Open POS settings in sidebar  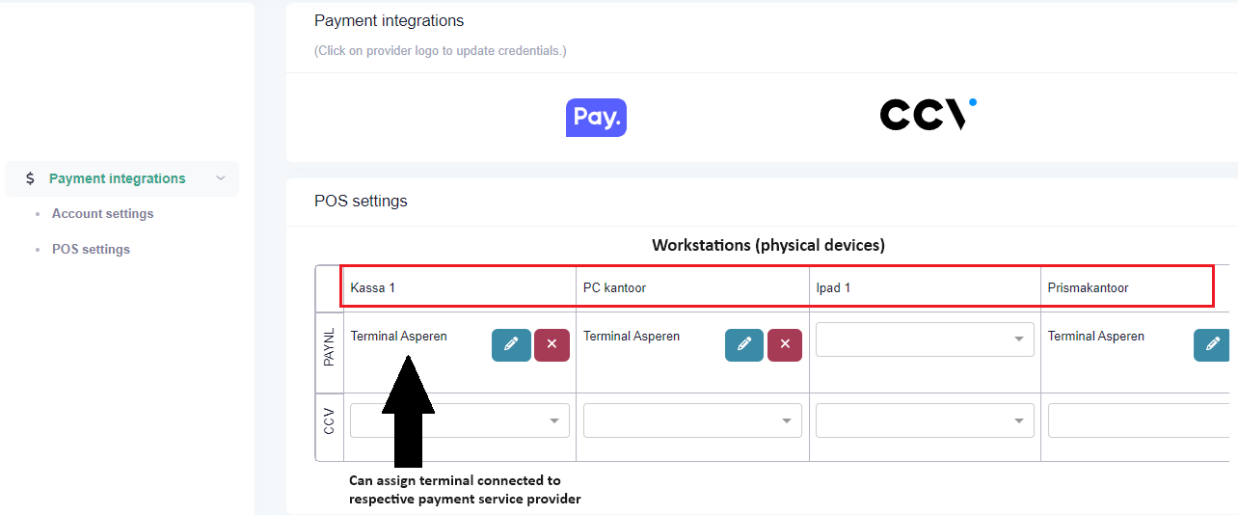point(91,250)
